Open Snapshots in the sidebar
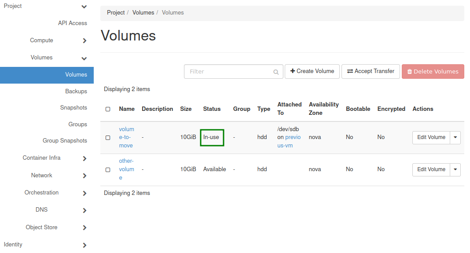This screenshot has height=253, width=470. tap(73, 108)
